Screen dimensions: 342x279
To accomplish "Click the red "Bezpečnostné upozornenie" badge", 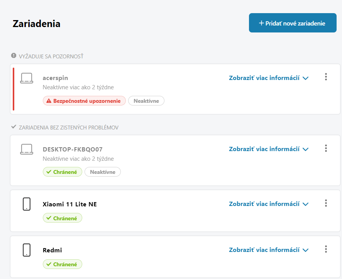I will pyautogui.click(x=84, y=101).
